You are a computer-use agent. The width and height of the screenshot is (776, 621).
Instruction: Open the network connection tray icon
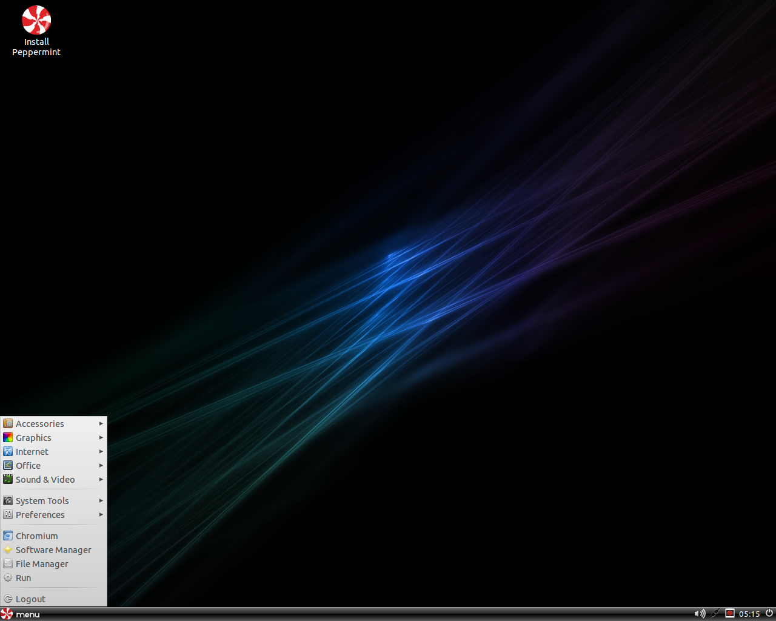tap(715, 614)
